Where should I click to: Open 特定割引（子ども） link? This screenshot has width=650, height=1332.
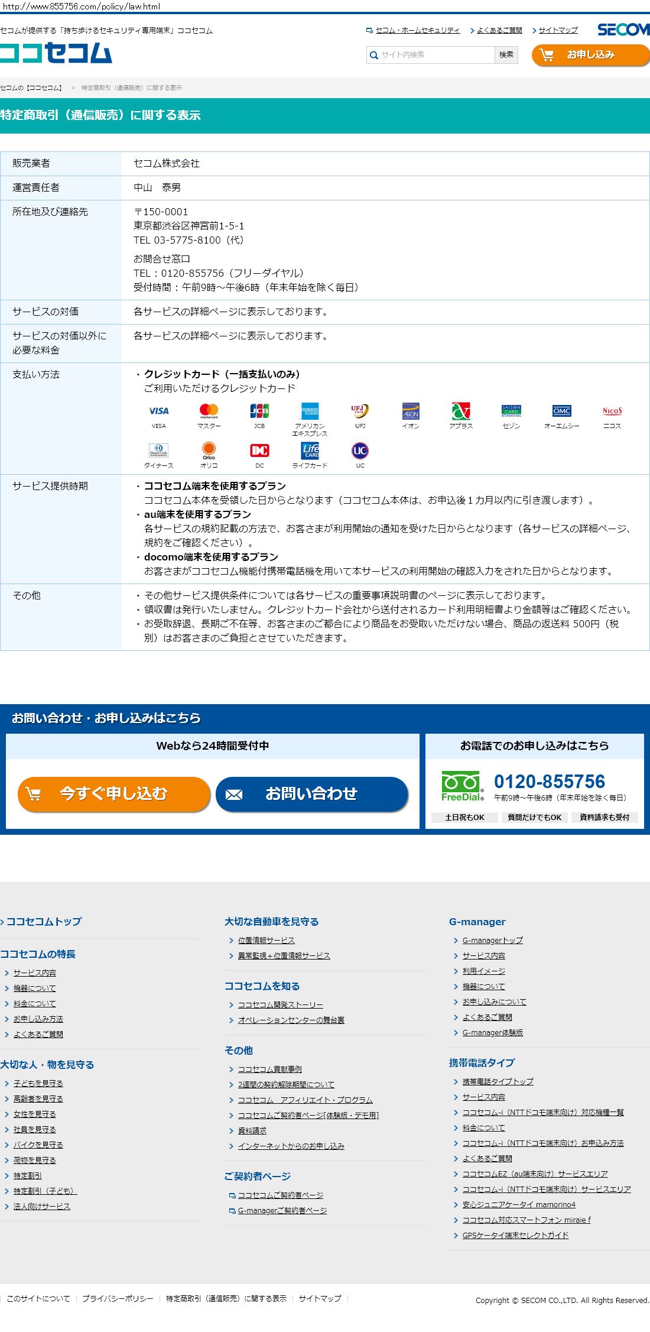45,1191
